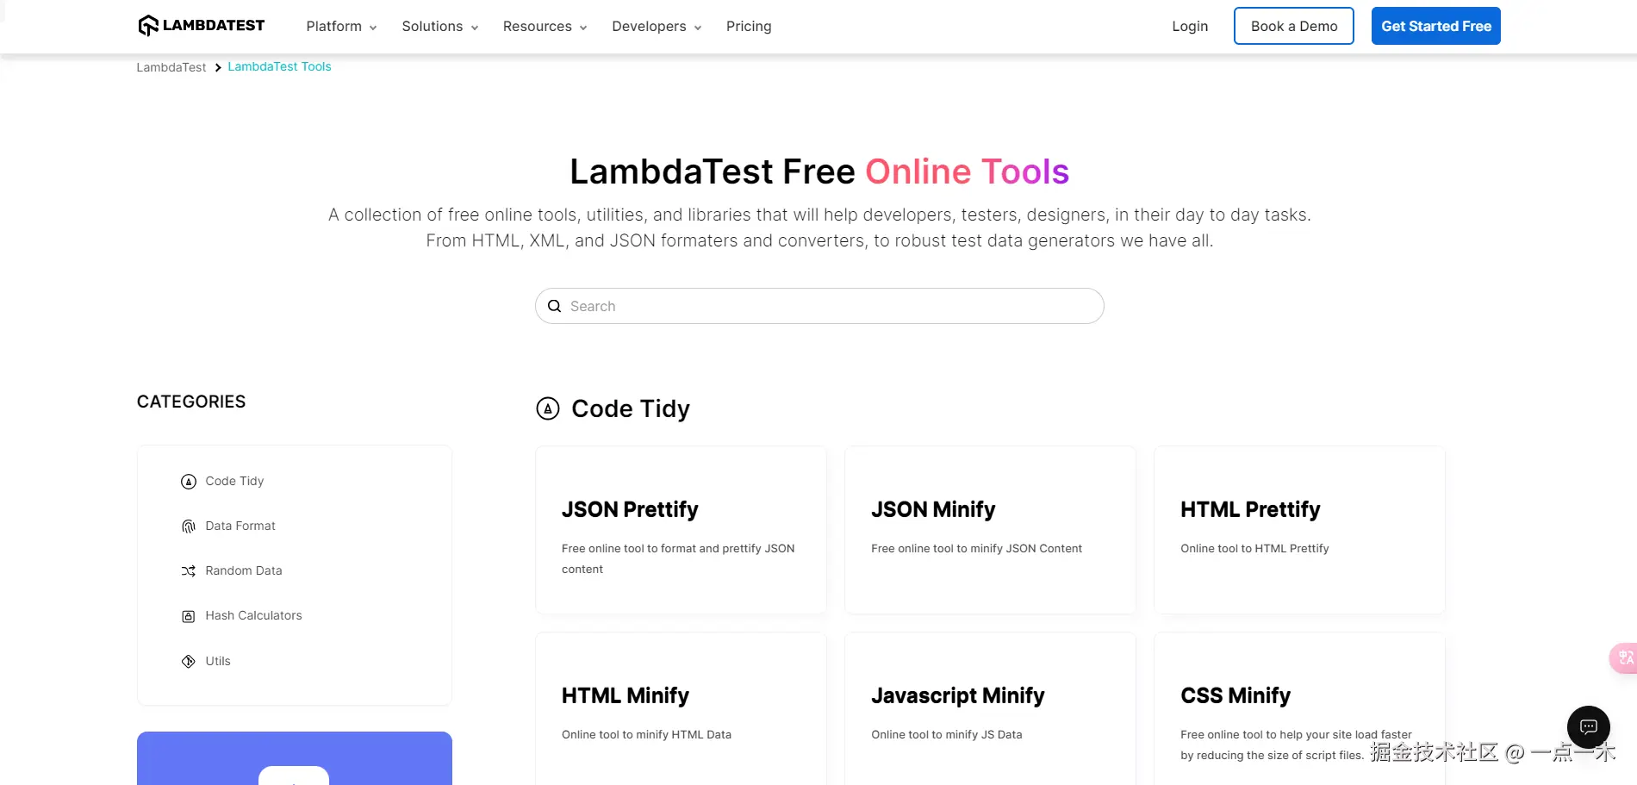Screen dimensions: 1637x785
Task: Select the Random Data shuffle icon
Action: pos(189,570)
